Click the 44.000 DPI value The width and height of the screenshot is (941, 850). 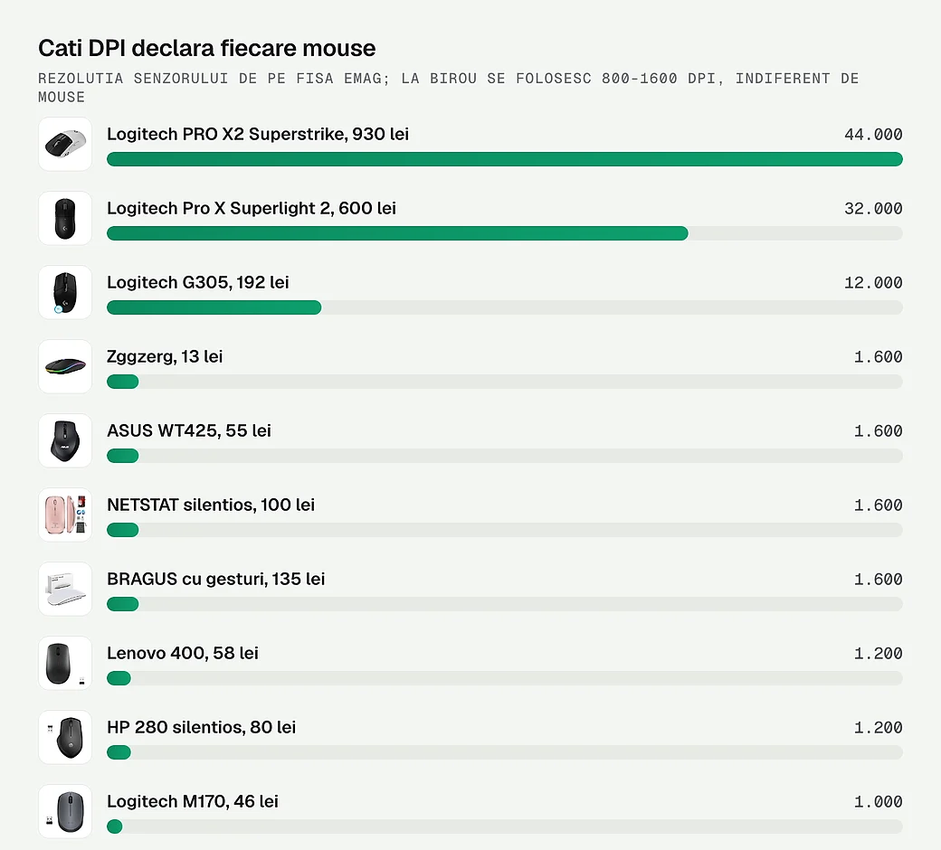pos(873,135)
